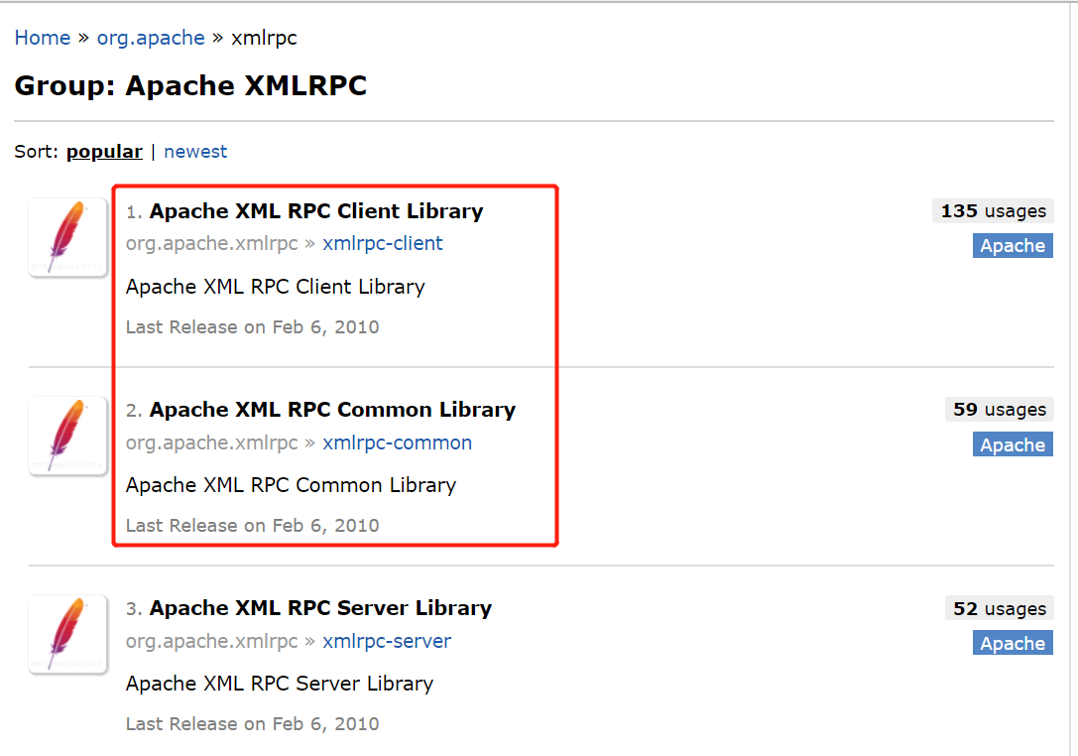This screenshot has width=1078, height=756.
Task: Open the xmlrpc-server artifact link
Action: click(387, 641)
